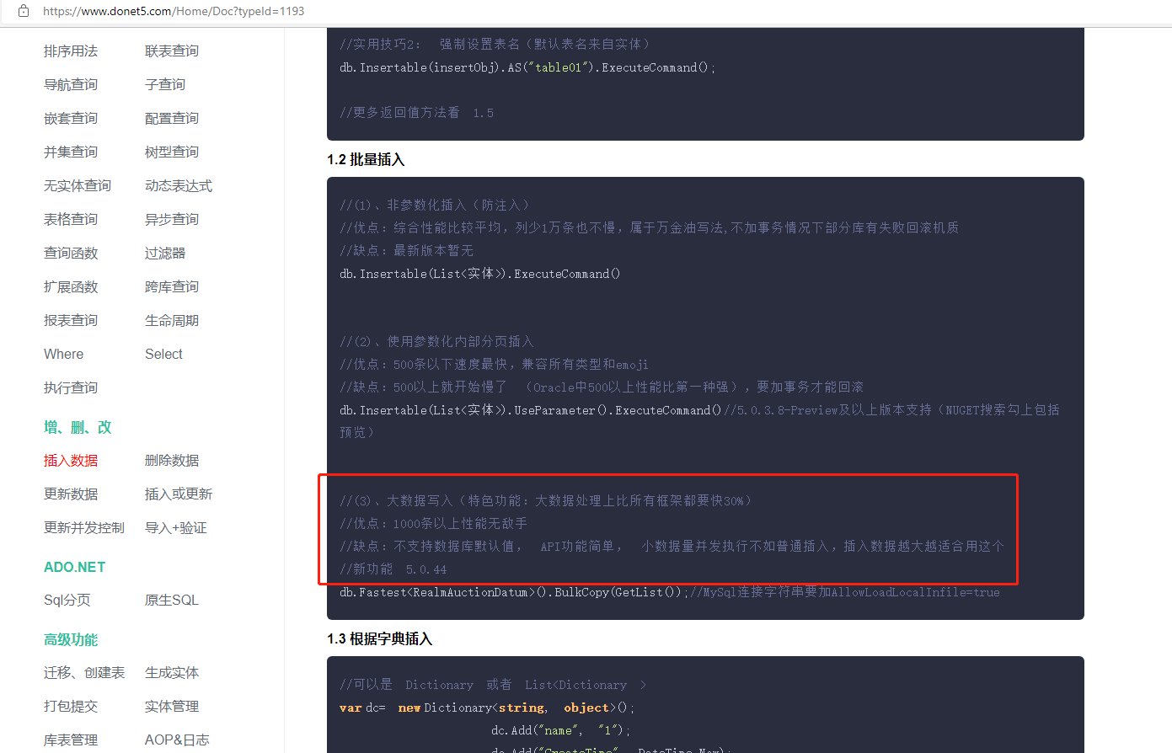
Task: Select the ADO.NET section header
Action: (x=74, y=567)
